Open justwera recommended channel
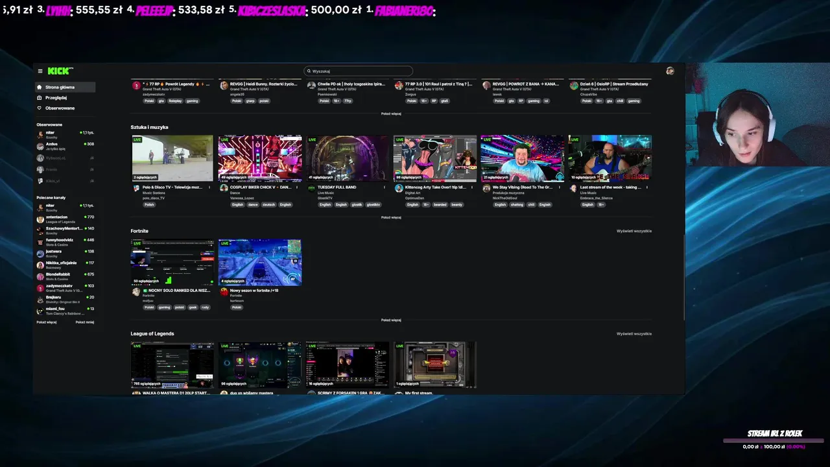The image size is (830, 467). pos(65,254)
